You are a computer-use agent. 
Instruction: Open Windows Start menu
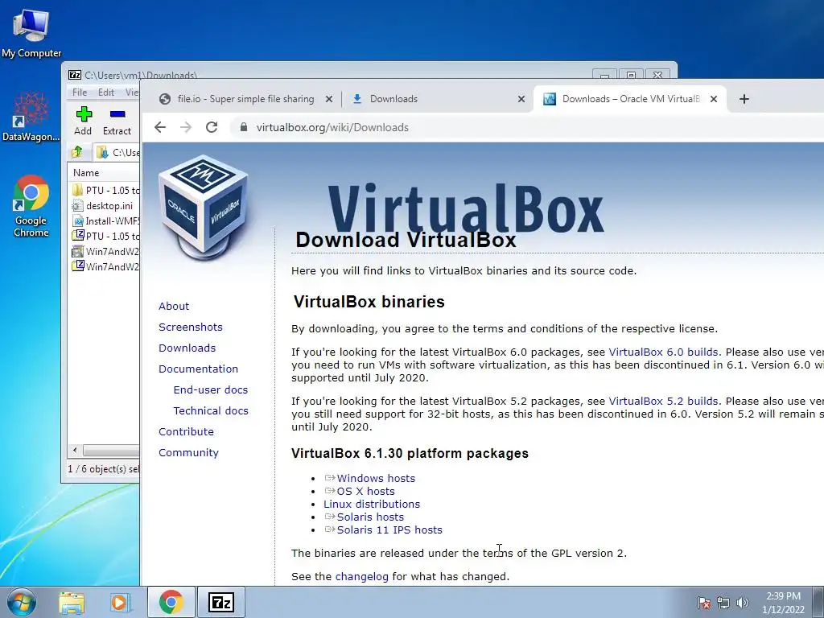point(22,602)
